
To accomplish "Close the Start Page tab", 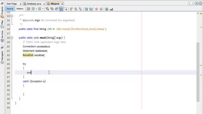I will click(20, 4).
